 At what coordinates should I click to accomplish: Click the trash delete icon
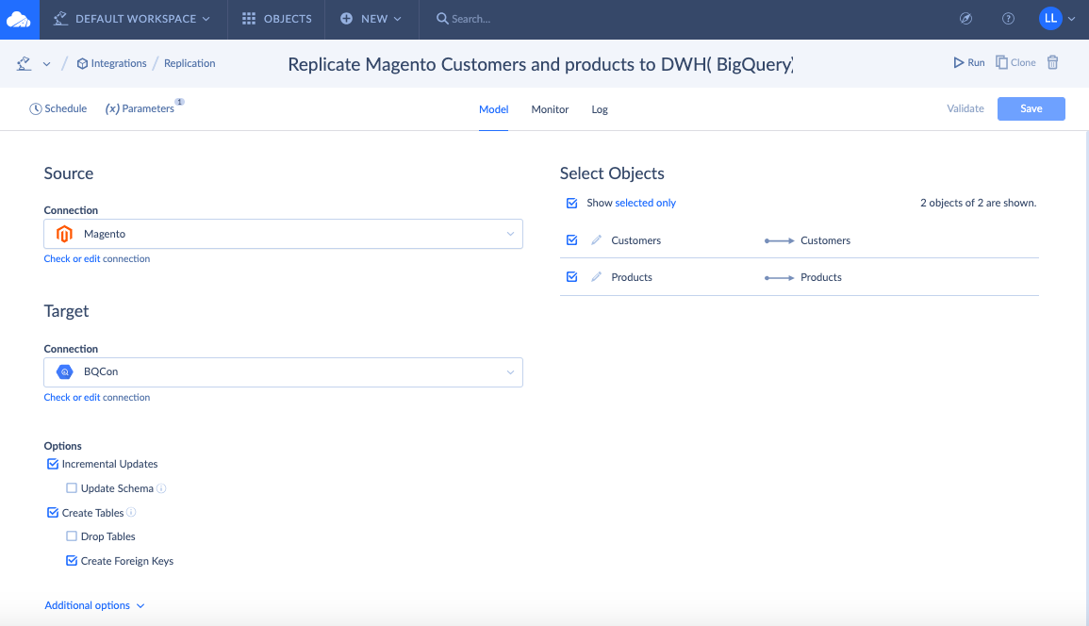coord(1052,62)
